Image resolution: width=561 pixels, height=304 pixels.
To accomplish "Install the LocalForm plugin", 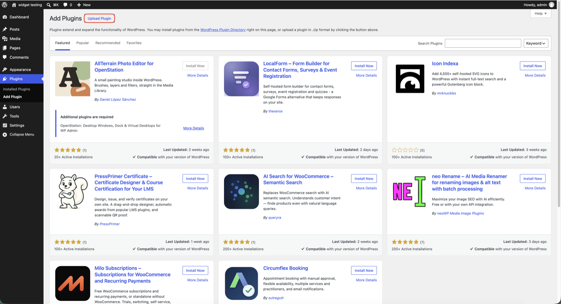I will coord(364,66).
